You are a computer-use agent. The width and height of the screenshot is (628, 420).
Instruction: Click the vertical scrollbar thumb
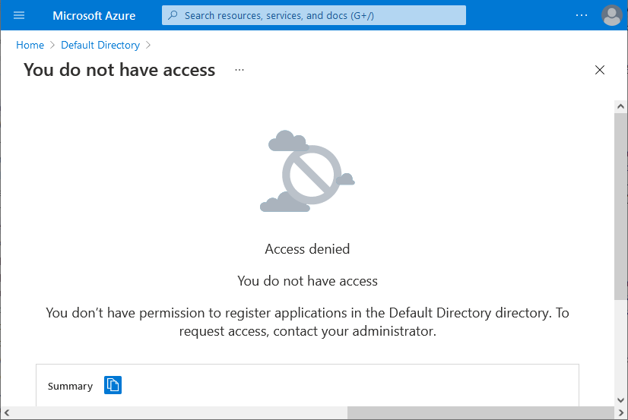point(621,206)
